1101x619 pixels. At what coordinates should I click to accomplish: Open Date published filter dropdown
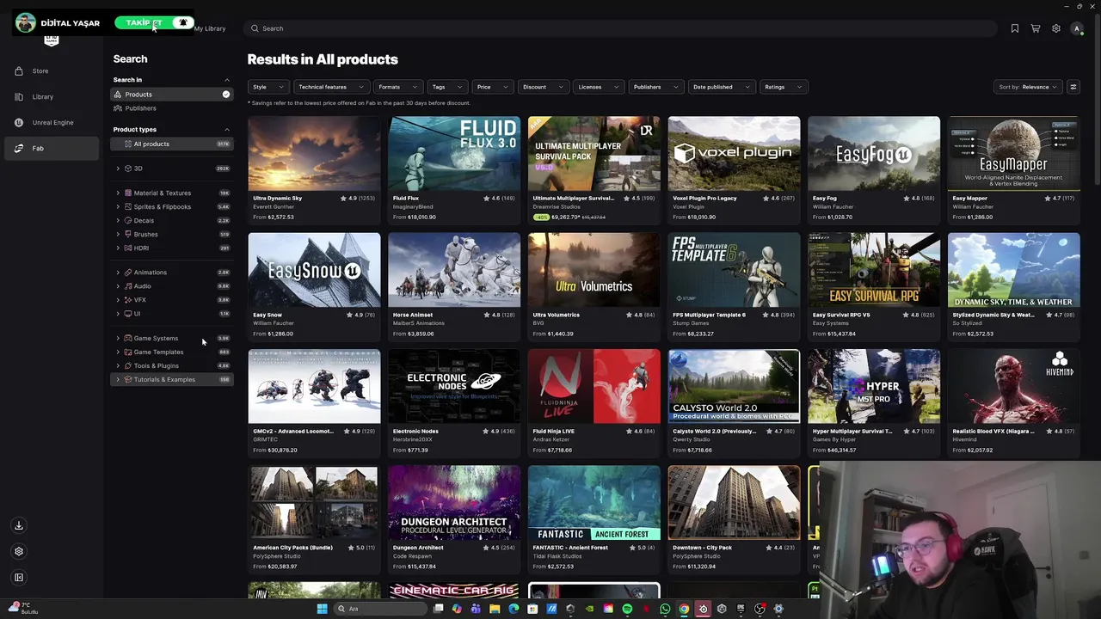click(721, 87)
